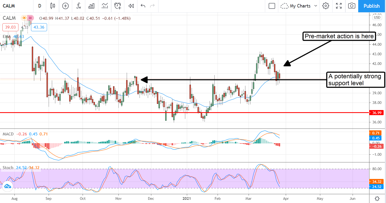This screenshot has height=203, width=386.
Task: Open the USD currency selector
Action: click(377, 17)
